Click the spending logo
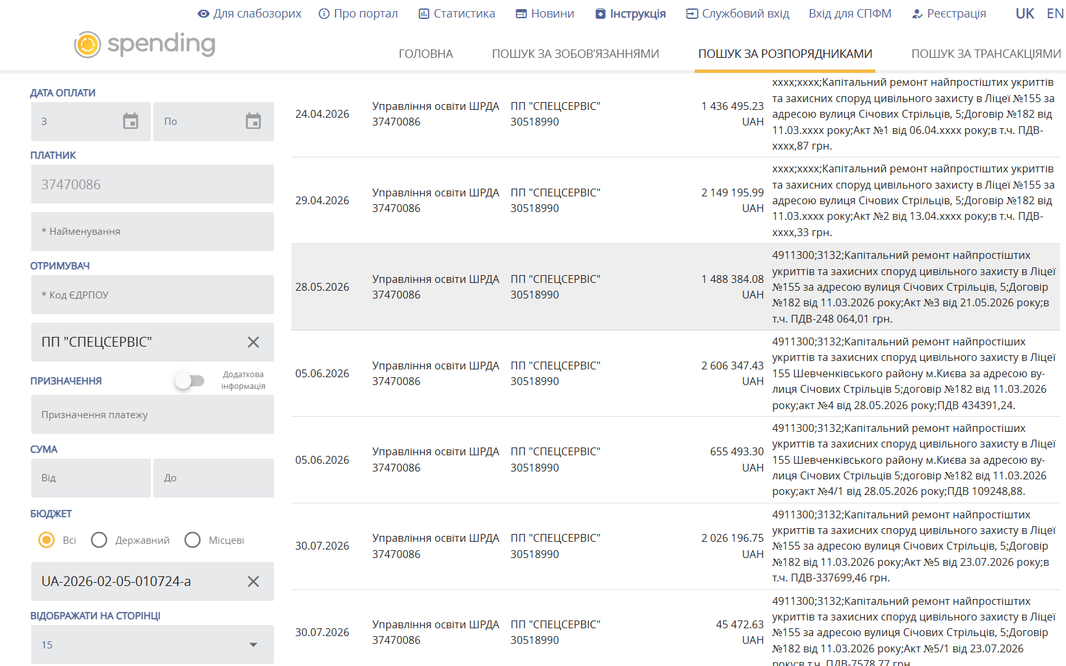The width and height of the screenshot is (1066, 666). [144, 44]
